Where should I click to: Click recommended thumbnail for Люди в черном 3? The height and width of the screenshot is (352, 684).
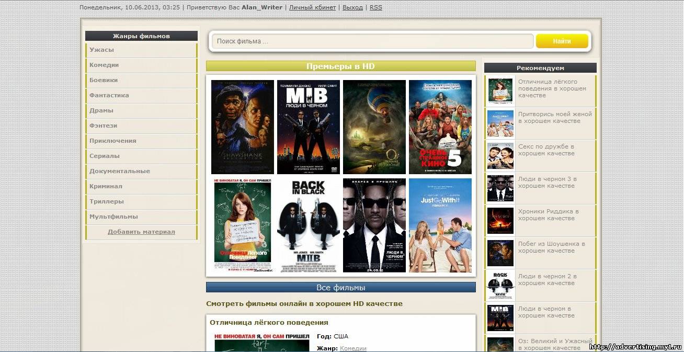pyautogui.click(x=500, y=188)
